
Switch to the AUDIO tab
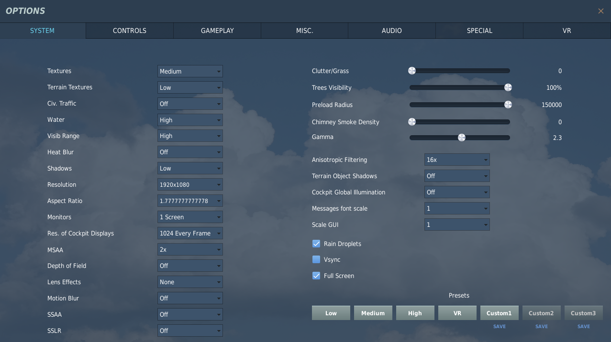pyautogui.click(x=392, y=31)
